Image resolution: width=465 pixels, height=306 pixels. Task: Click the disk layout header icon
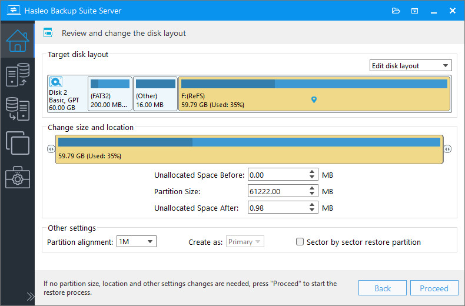coord(48,32)
